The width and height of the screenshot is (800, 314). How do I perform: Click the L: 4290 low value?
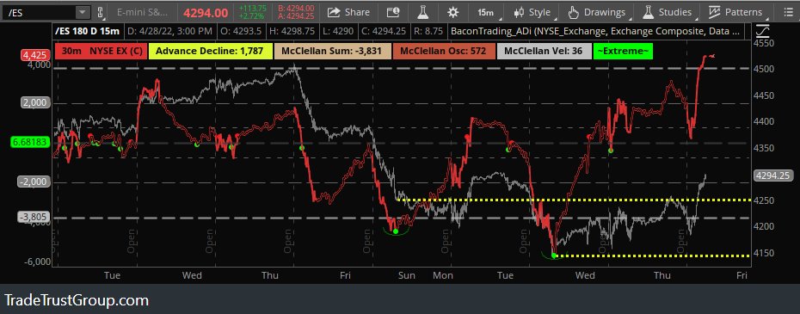[339, 31]
